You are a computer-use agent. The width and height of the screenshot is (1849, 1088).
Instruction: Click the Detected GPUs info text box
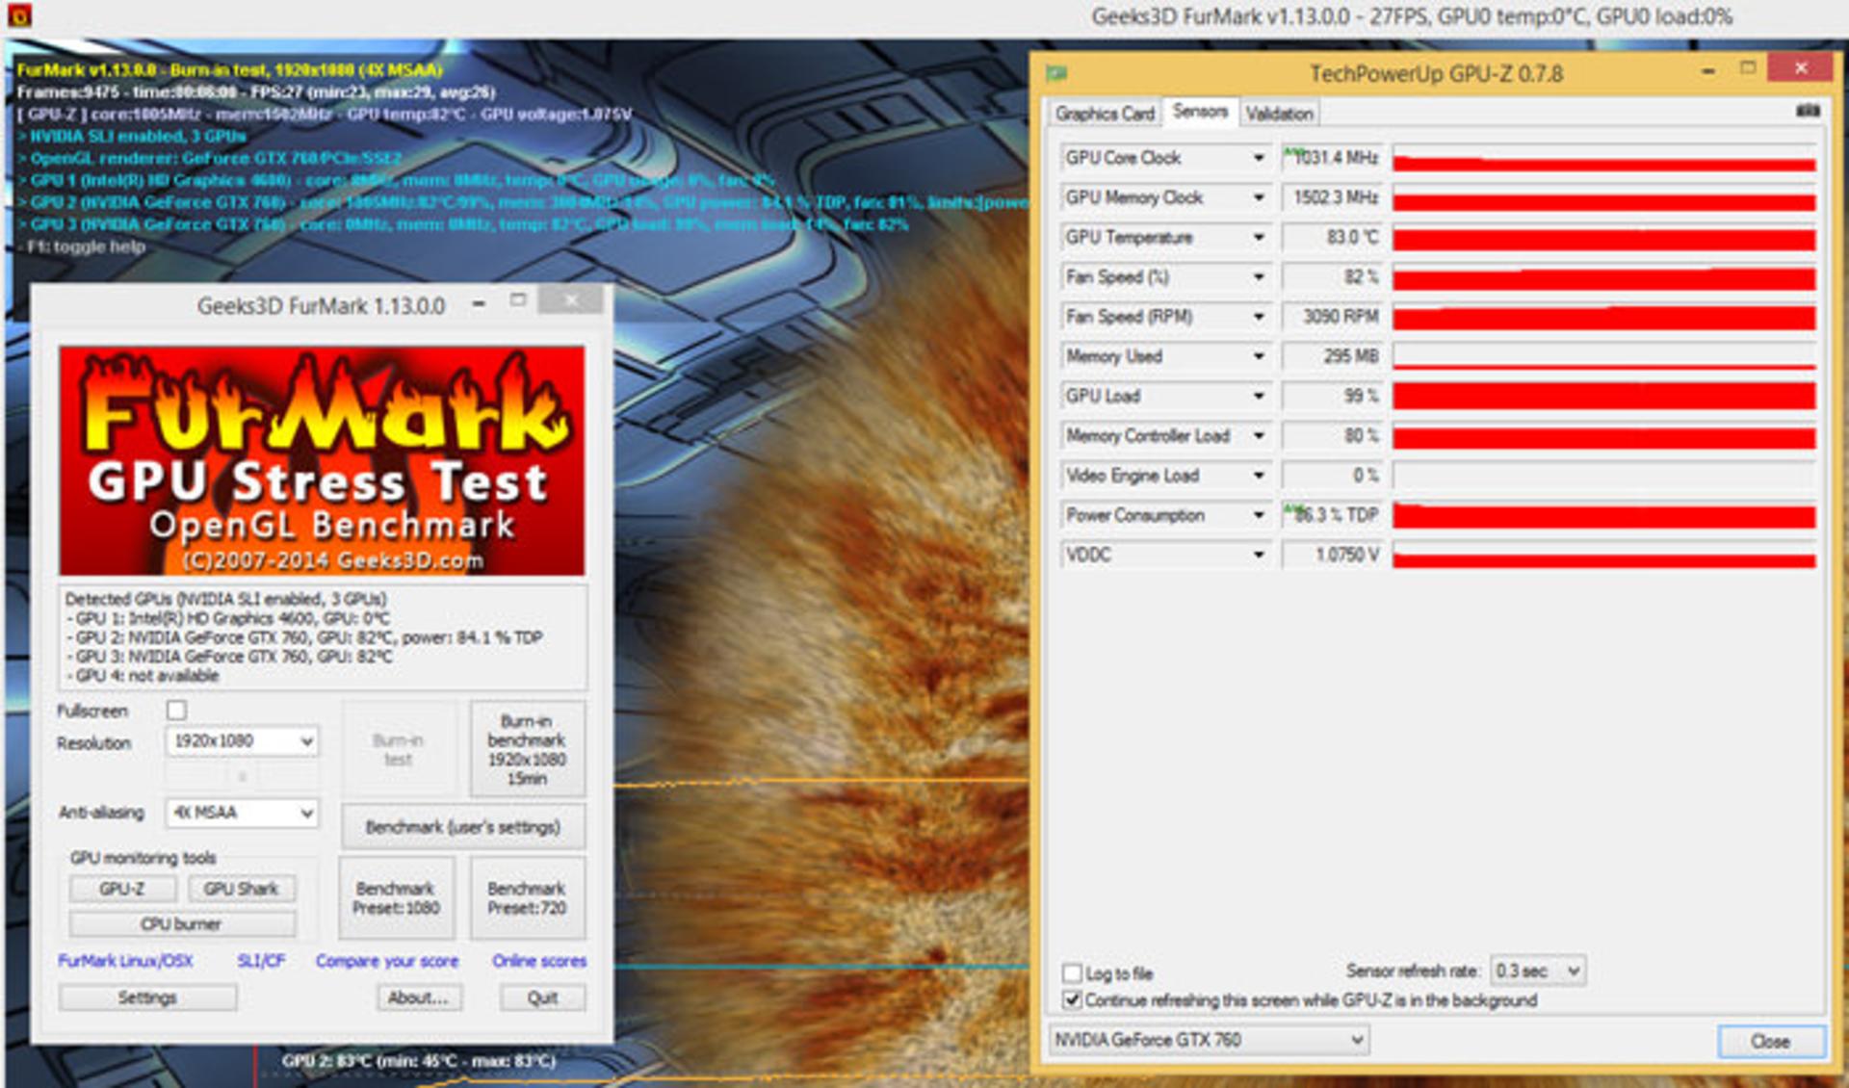[323, 636]
